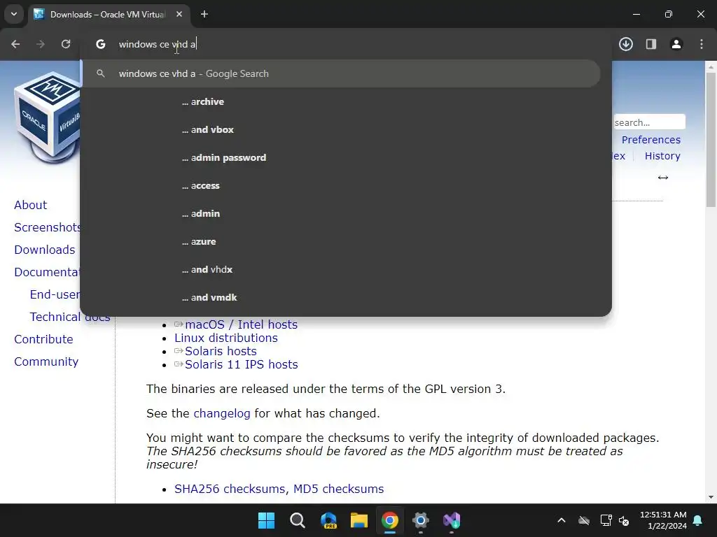Toggle the Chrome side panel icon
This screenshot has width=717, height=537.
(651, 44)
